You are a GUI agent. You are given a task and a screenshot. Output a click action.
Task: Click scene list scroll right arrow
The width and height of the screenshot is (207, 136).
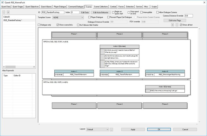click(34, 67)
